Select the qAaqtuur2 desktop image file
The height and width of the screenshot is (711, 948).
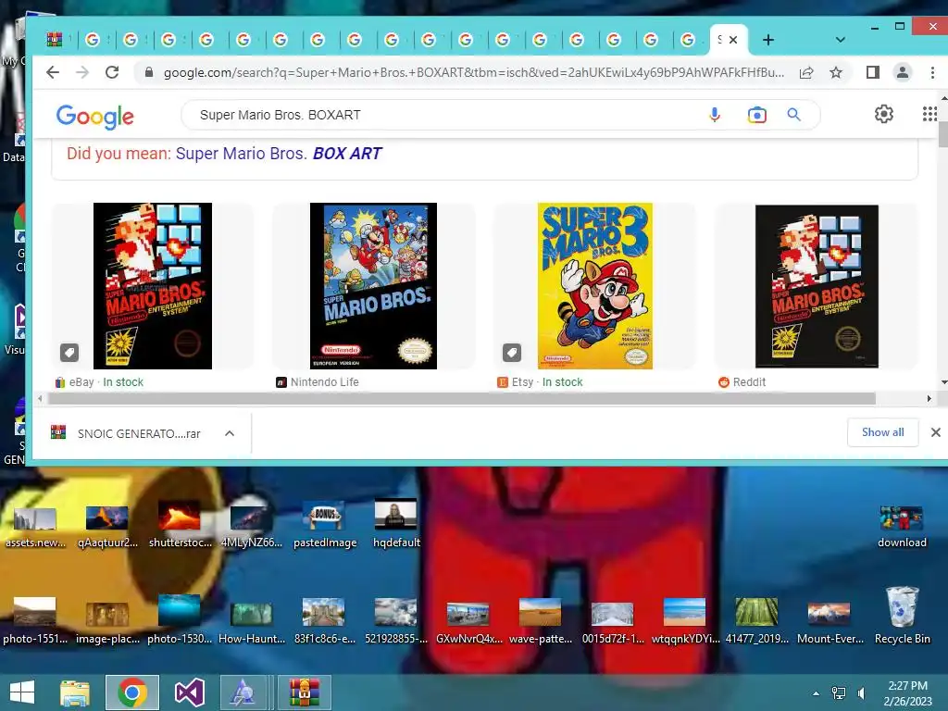click(x=107, y=528)
